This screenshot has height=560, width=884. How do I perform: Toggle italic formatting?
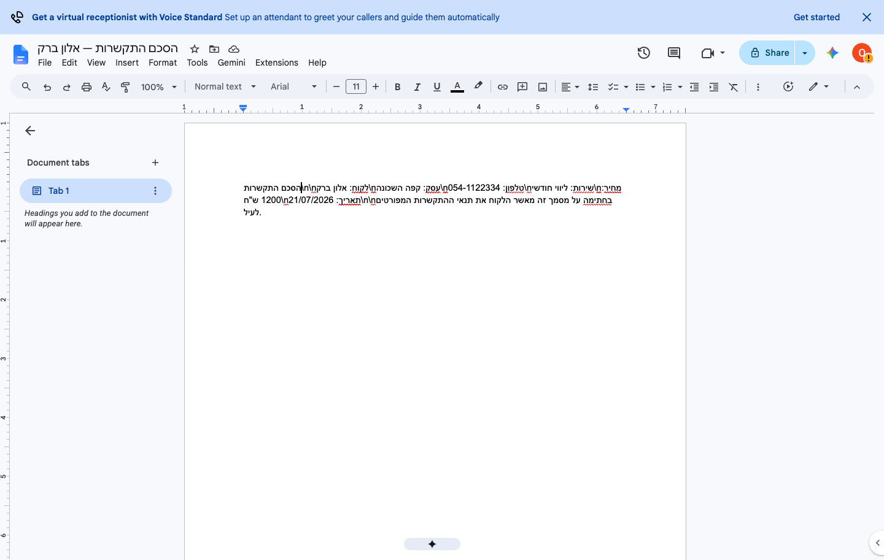pyautogui.click(x=417, y=87)
